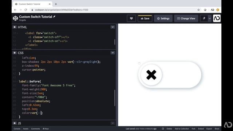Open the Comments panel
The image size is (233, 131).
(x=35, y=129)
